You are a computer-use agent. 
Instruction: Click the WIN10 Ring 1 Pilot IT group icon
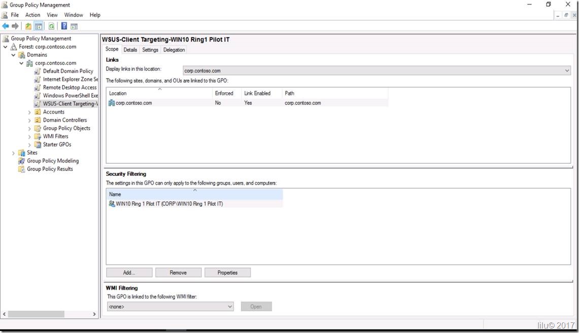112,204
